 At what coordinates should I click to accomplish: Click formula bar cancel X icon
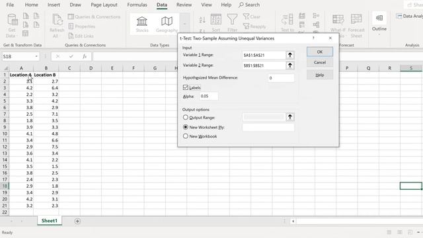(x=58, y=56)
